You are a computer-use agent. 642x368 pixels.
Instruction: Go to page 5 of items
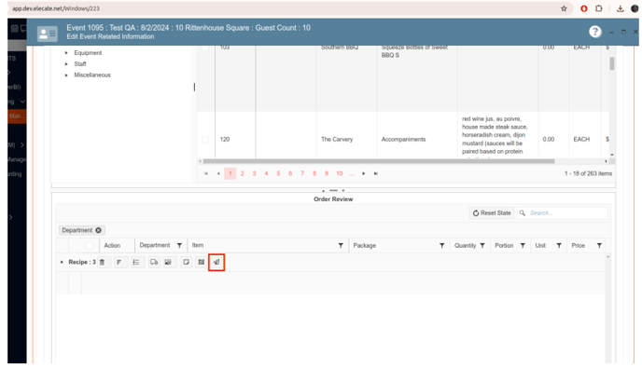pos(278,173)
